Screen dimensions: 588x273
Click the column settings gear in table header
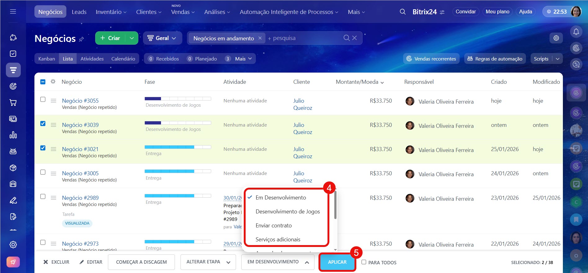(53, 82)
